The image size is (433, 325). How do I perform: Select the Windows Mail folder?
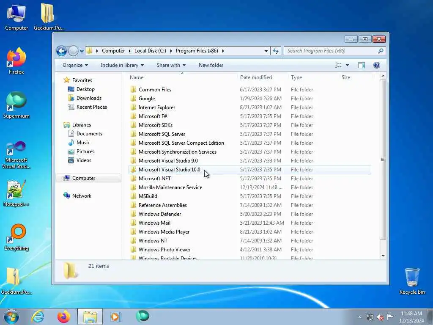154,223
